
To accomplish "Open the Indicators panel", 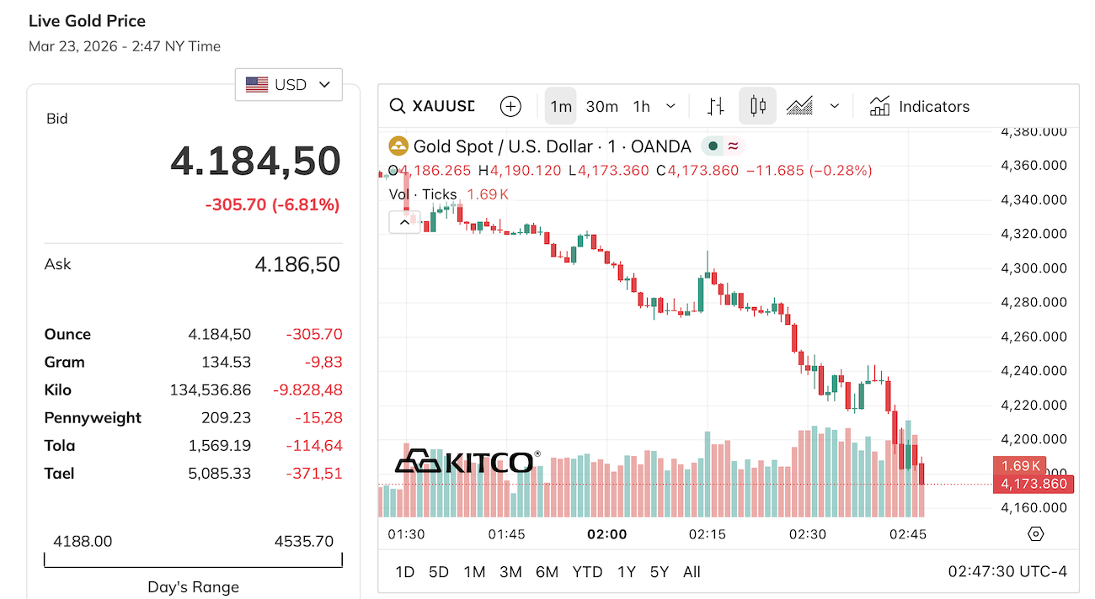I will click(x=920, y=107).
